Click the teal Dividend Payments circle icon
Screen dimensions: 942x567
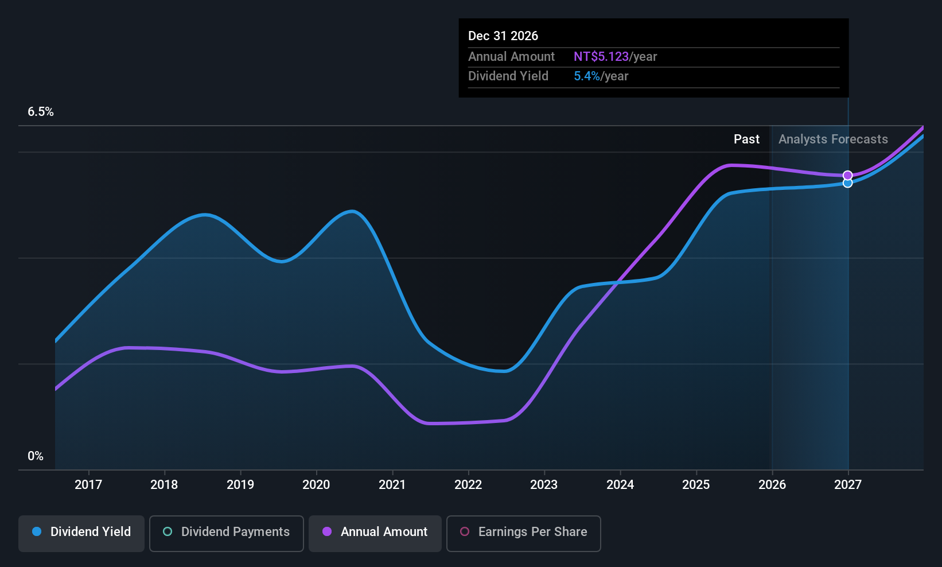[168, 532]
